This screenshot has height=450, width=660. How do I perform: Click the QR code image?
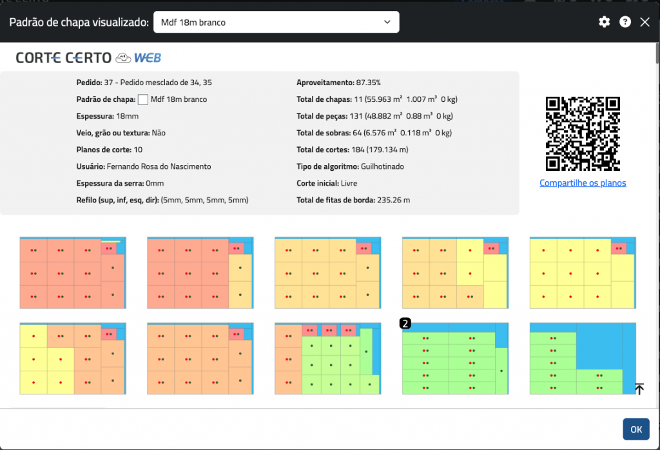(x=583, y=133)
